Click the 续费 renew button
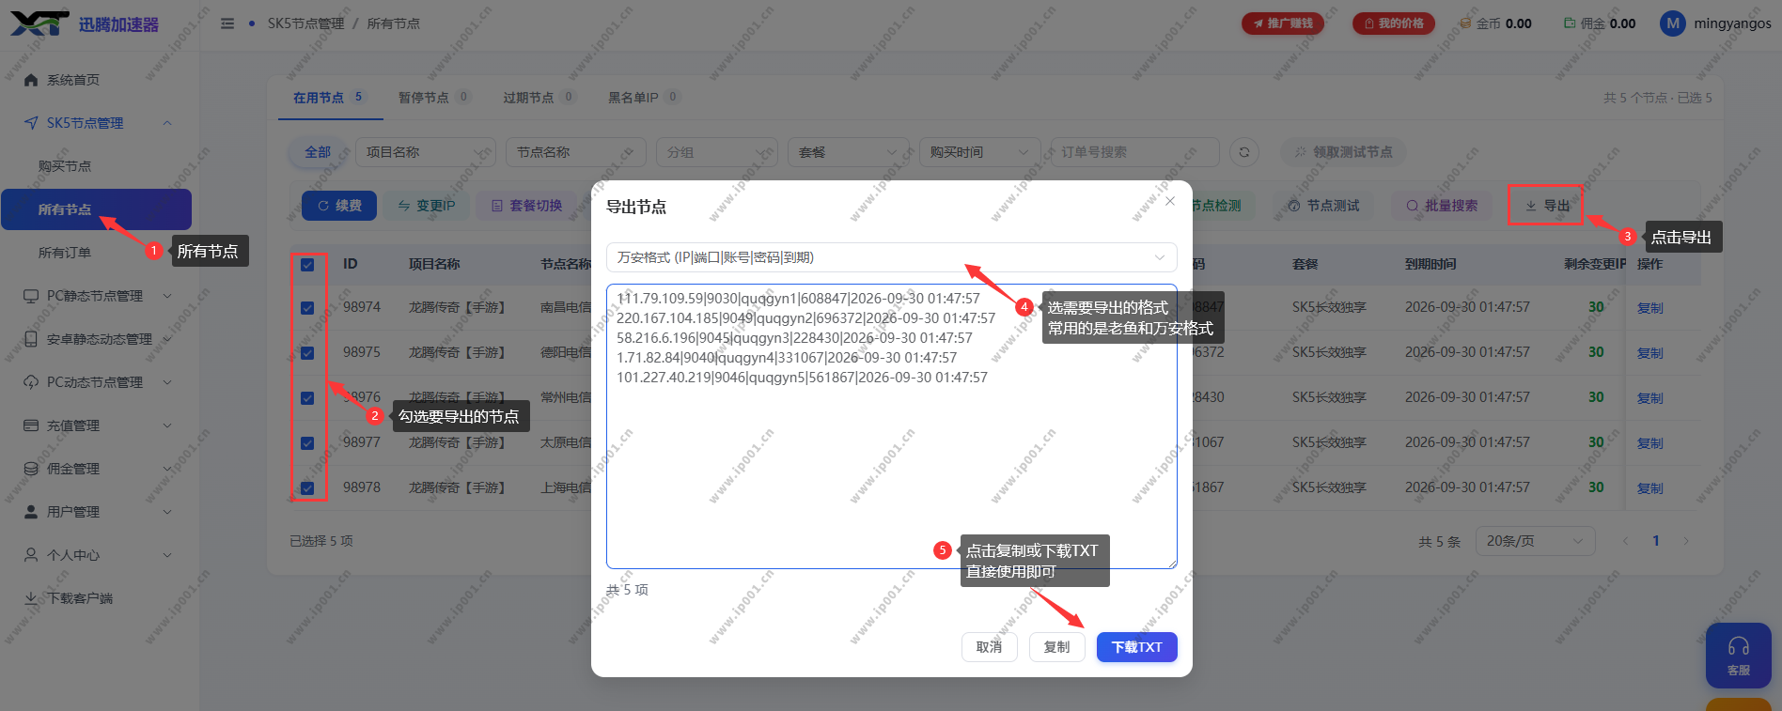1782x711 pixels. coord(339,206)
